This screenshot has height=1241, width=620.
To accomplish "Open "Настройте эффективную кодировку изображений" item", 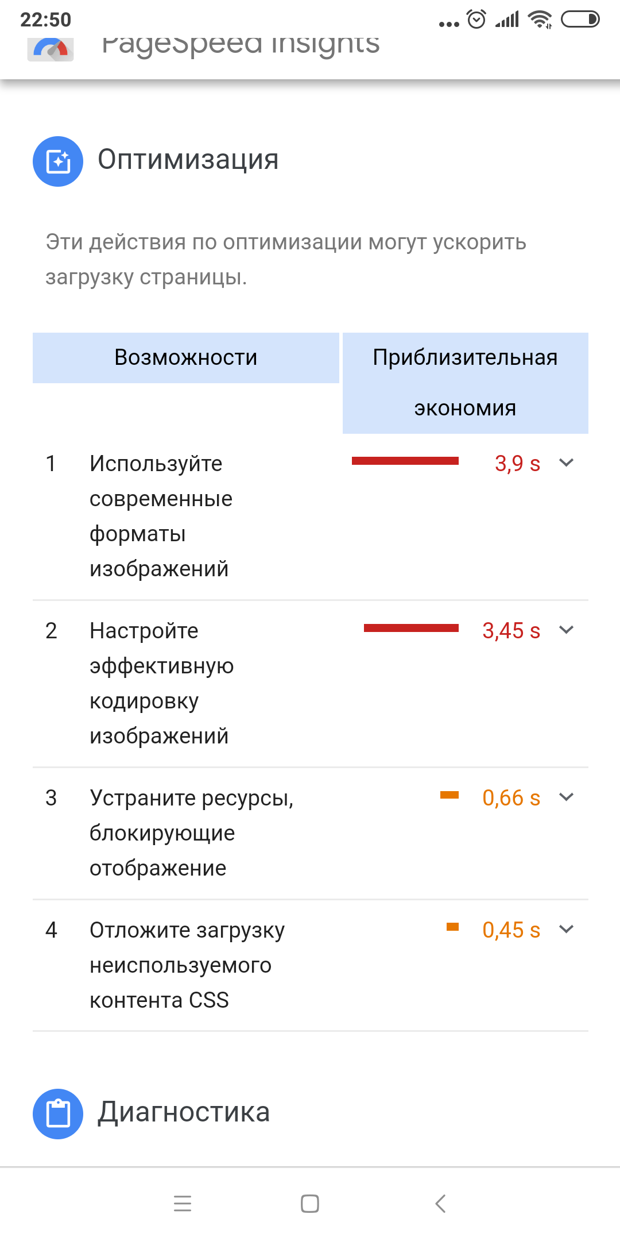I will [x=161, y=683].
